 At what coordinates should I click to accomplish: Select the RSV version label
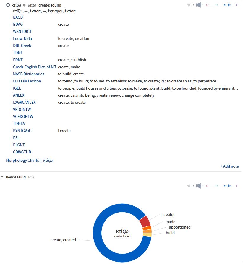[x=31, y=177]
